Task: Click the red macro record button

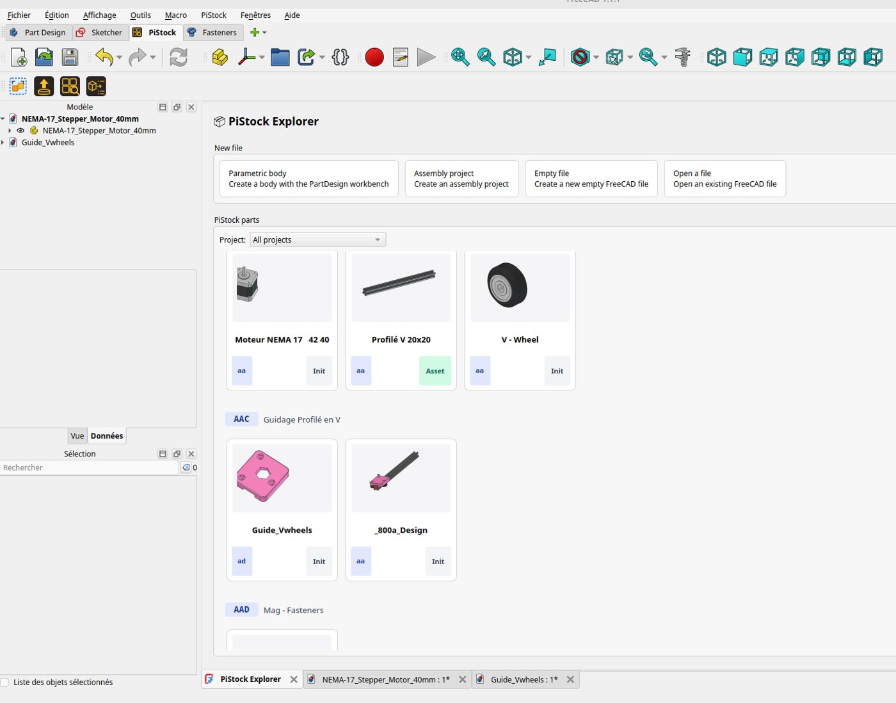Action: tap(374, 57)
